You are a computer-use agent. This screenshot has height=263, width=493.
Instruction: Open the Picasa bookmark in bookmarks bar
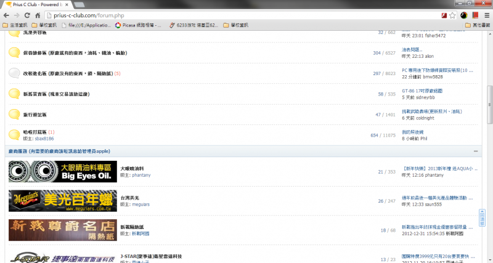pos(138,25)
